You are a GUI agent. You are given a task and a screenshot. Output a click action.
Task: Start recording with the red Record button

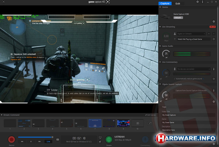12,139
